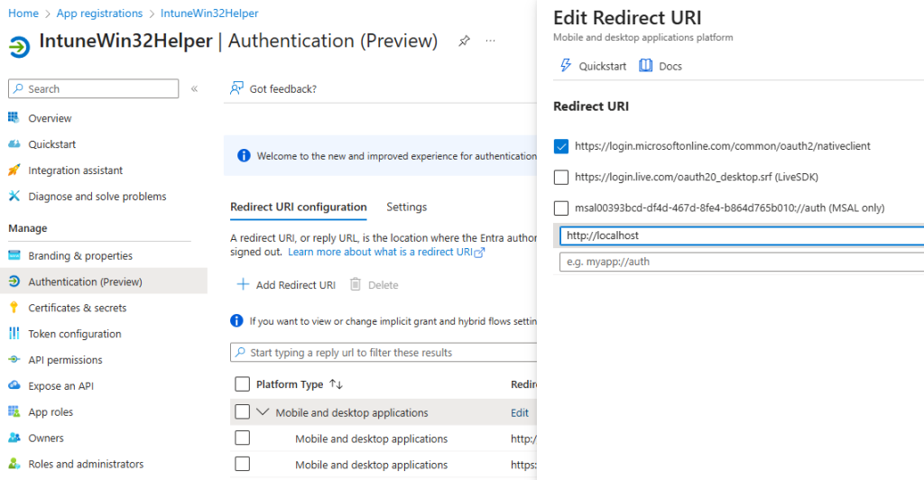Screen dimensions: 924x480
Task: Uncheck the nativeclient redirect URI checkbox
Action: [x=561, y=146]
